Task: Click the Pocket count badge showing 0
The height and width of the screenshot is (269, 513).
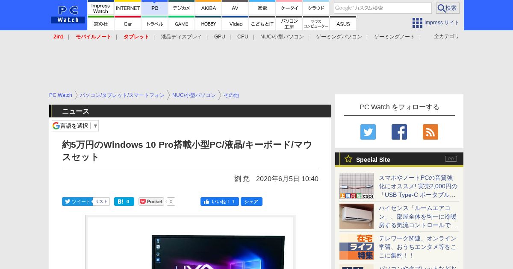Action: (171, 202)
